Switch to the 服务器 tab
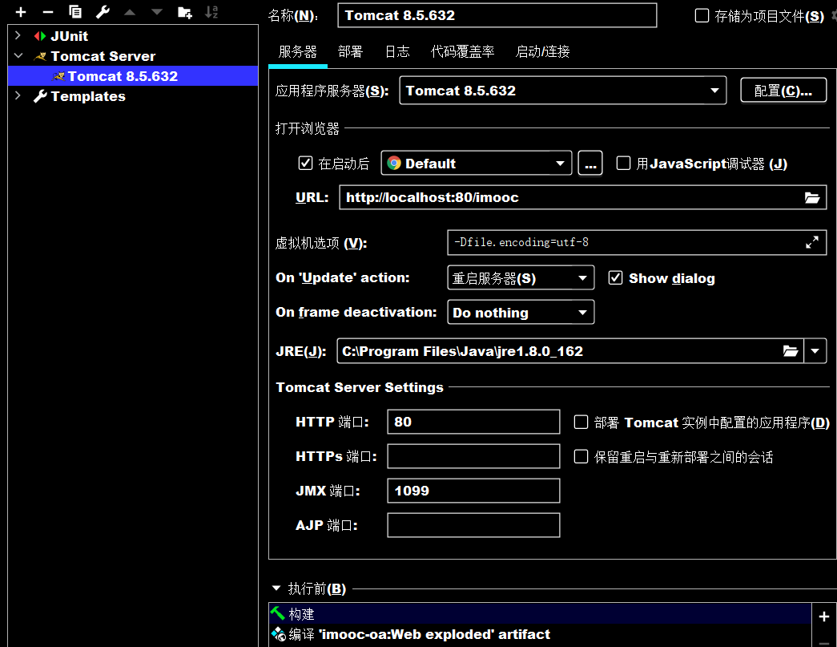This screenshot has height=647, width=837. (x=298, y=52)
